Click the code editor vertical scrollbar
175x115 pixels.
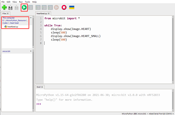point(173,50)
